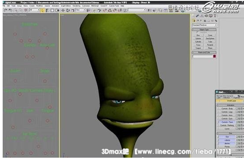The height and width of the screenshot is (159, 244).
Task: Click the Sphere primitive button
Action: point(198,38)
